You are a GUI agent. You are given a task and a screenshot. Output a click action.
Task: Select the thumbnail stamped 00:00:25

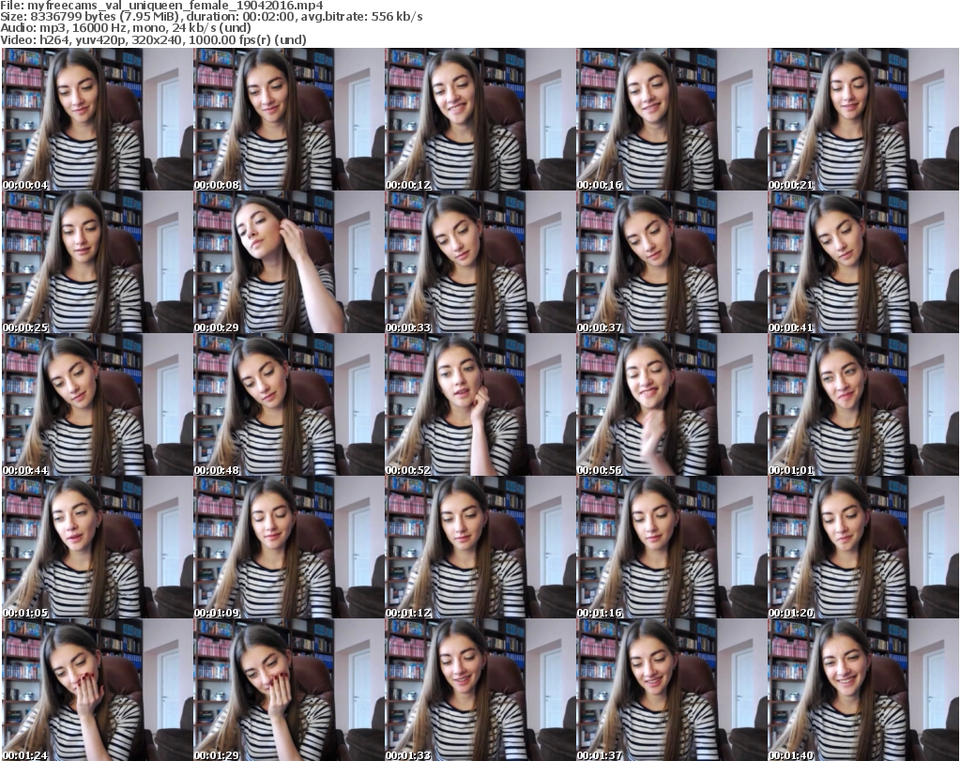[x=98, y=262]
